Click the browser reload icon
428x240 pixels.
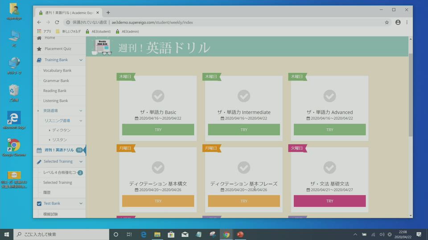click(x=57, y=22)
